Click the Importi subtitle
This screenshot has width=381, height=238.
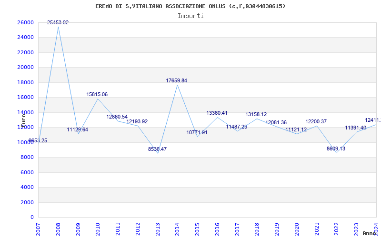[190, 16]
